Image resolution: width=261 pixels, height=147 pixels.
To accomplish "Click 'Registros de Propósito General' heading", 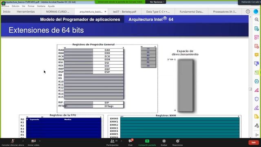I will coord(93,45).
